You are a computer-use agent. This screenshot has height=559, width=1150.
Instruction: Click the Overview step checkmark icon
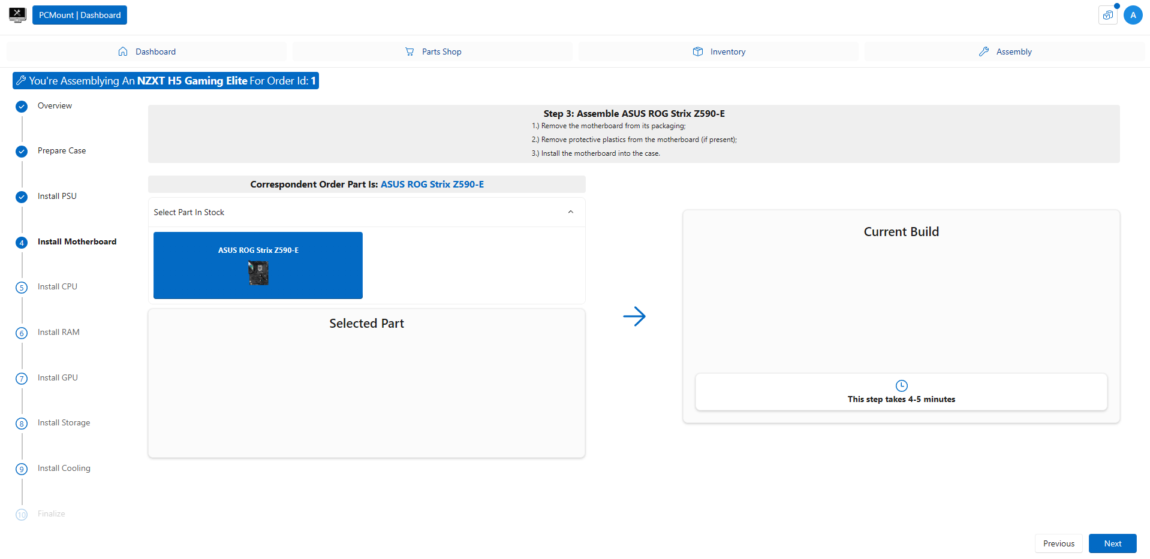click(22, 107)
